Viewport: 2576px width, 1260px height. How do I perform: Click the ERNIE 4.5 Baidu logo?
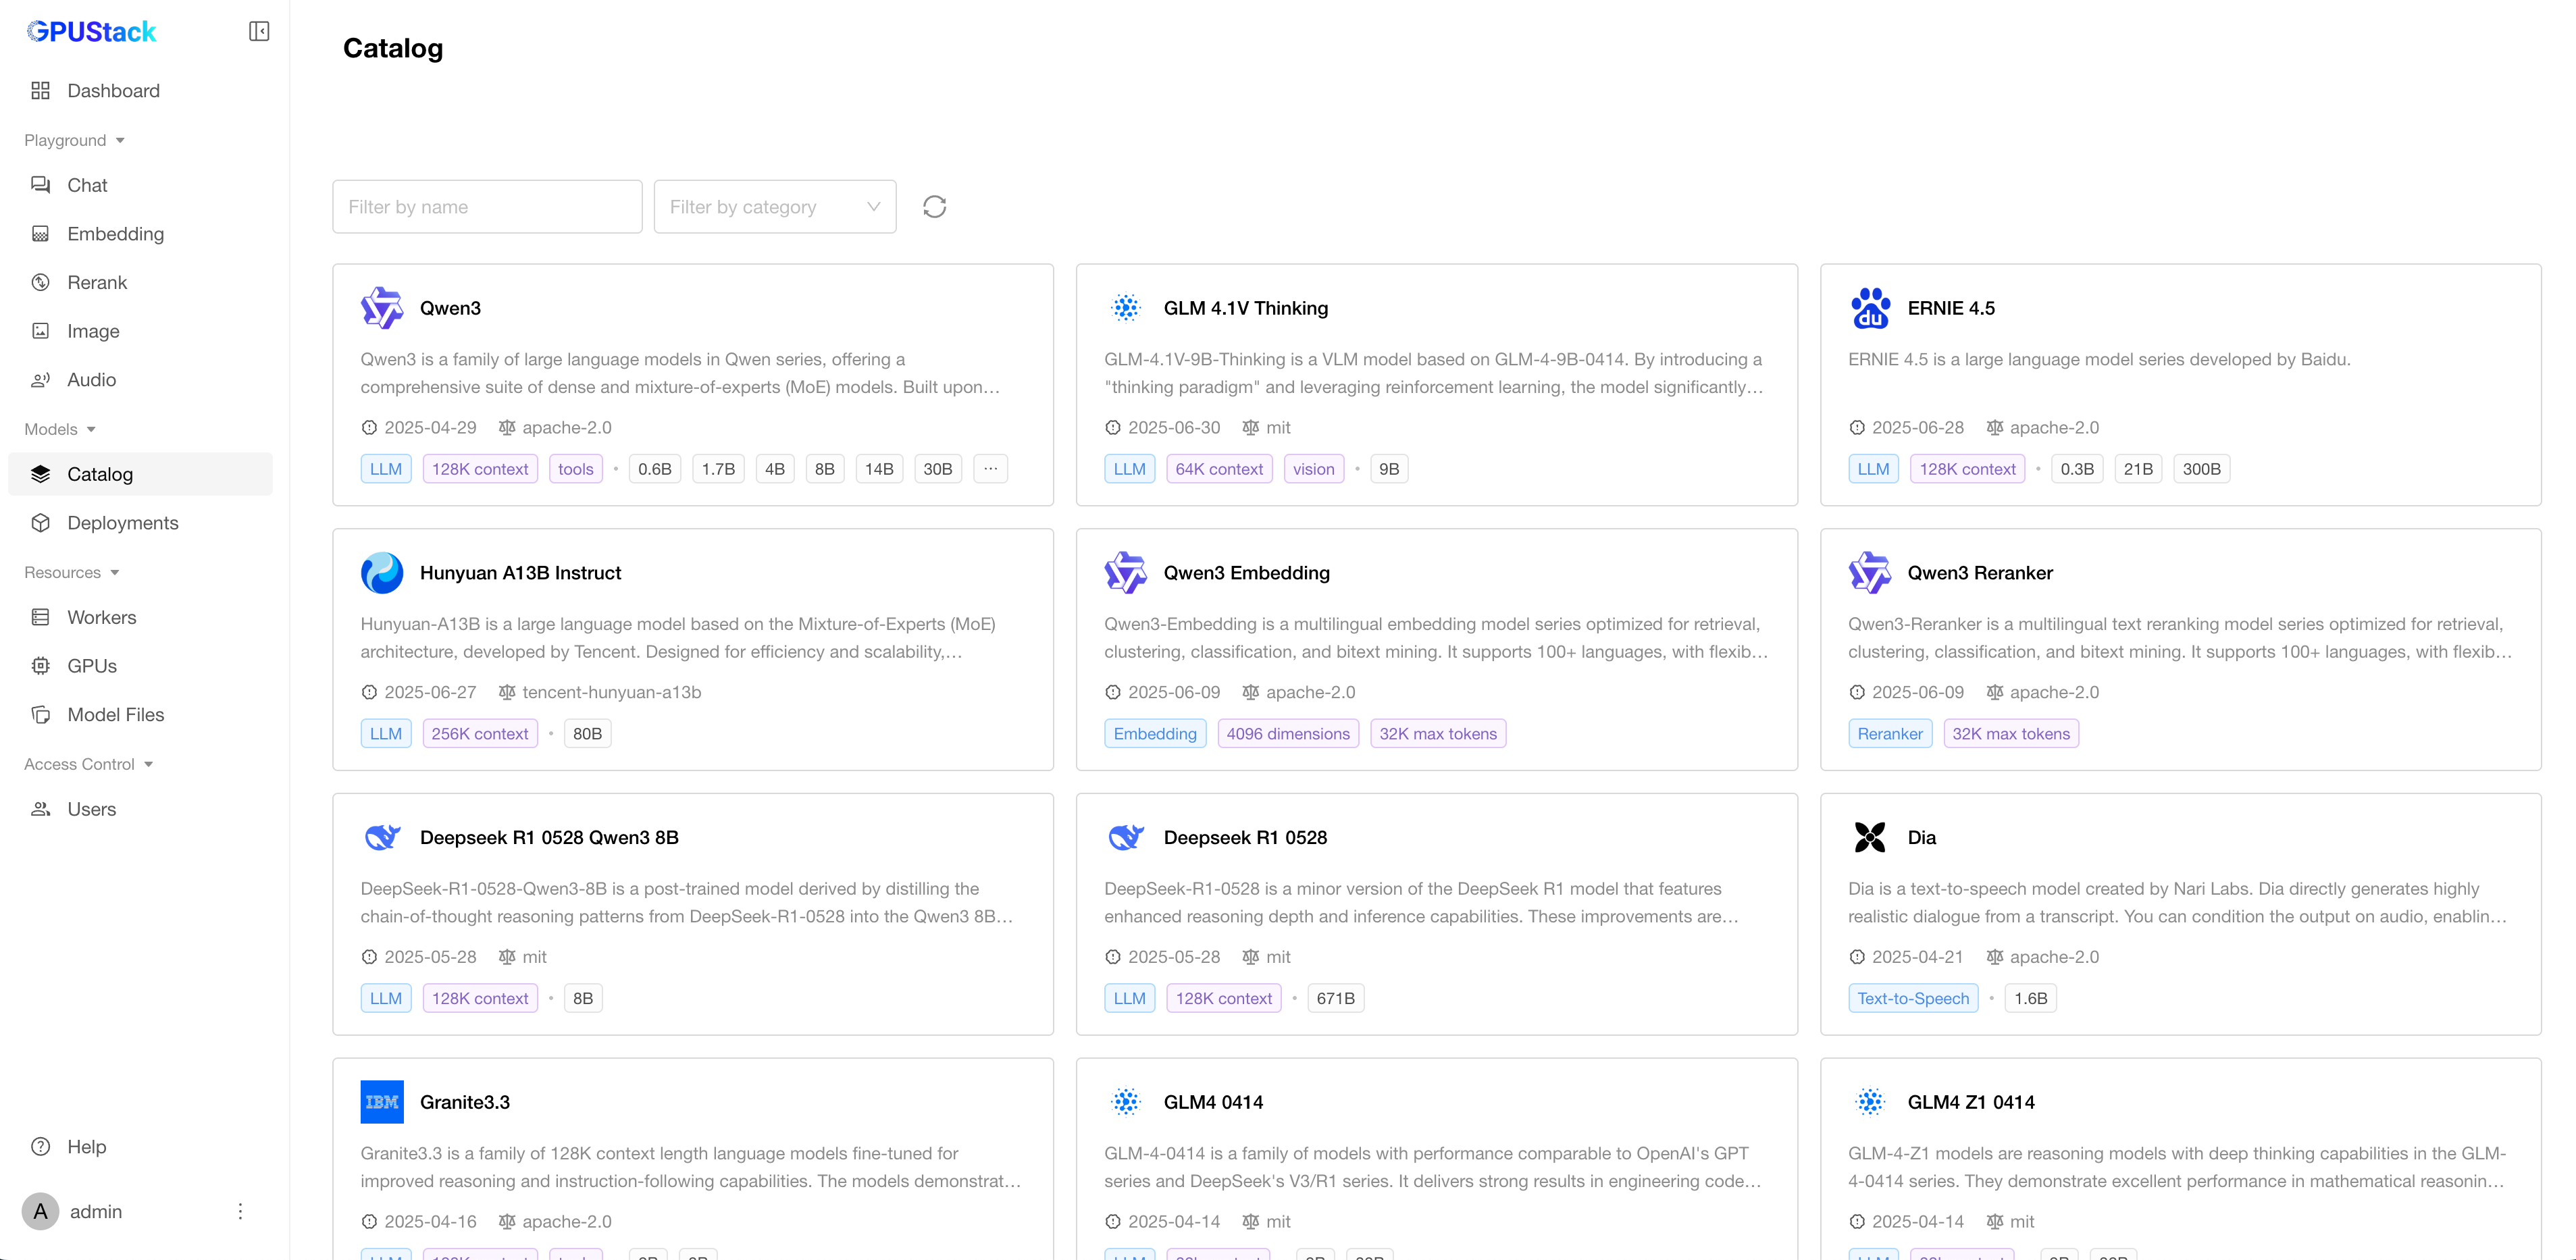point(1869,308)
